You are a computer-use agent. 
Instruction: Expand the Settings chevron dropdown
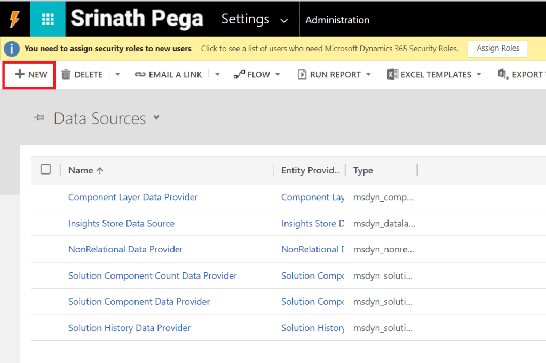point(284,21)
